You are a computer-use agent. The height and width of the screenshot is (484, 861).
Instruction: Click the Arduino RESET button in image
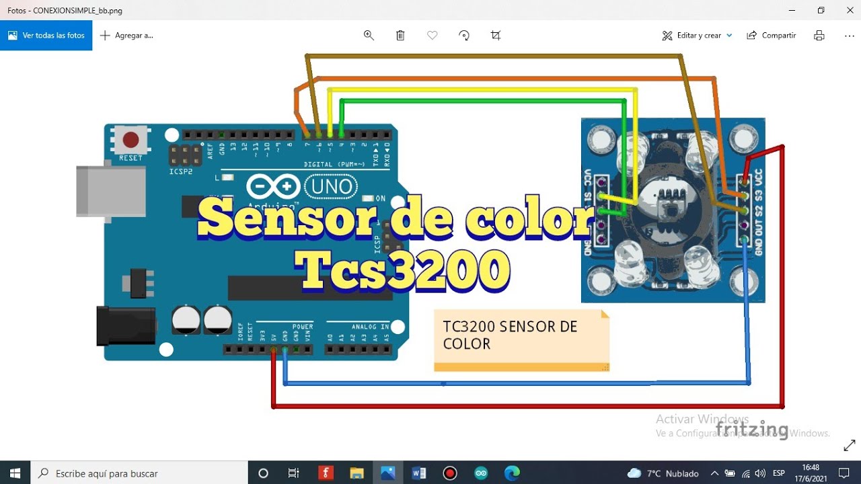tap(131, 140)
